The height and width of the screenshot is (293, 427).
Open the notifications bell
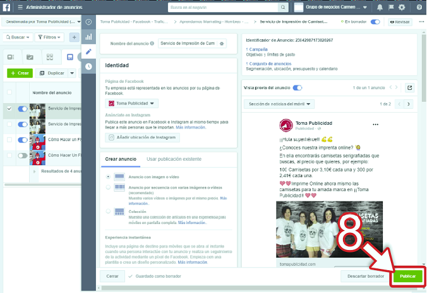pyautogui.click(x=380, y=8)
